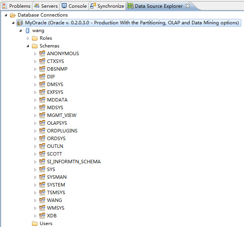Click the XDB schema icon
This screenshot has width=244, height=227.
(x=42, y=216)
